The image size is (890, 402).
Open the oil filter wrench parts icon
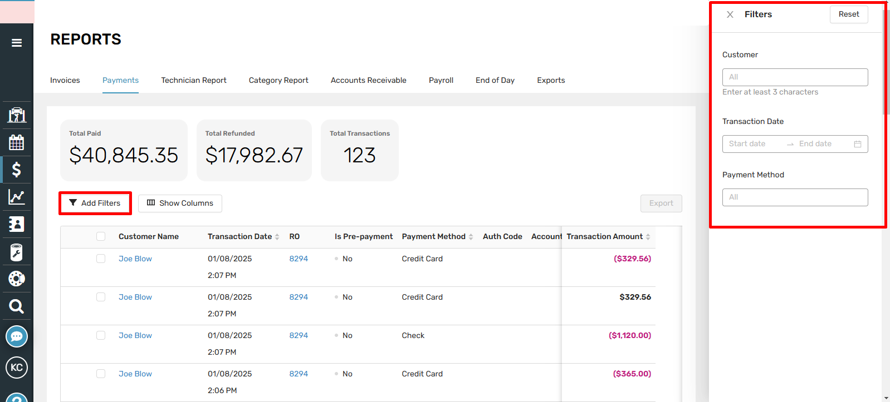point(17,252)
